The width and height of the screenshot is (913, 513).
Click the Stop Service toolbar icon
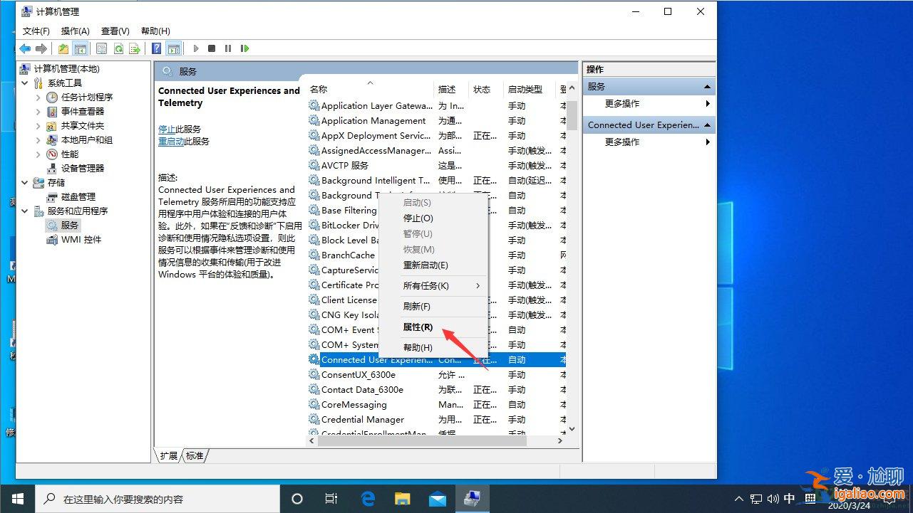coord(212,48)
